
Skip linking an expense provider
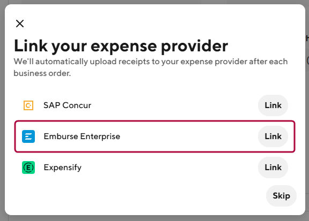(281, 196)
